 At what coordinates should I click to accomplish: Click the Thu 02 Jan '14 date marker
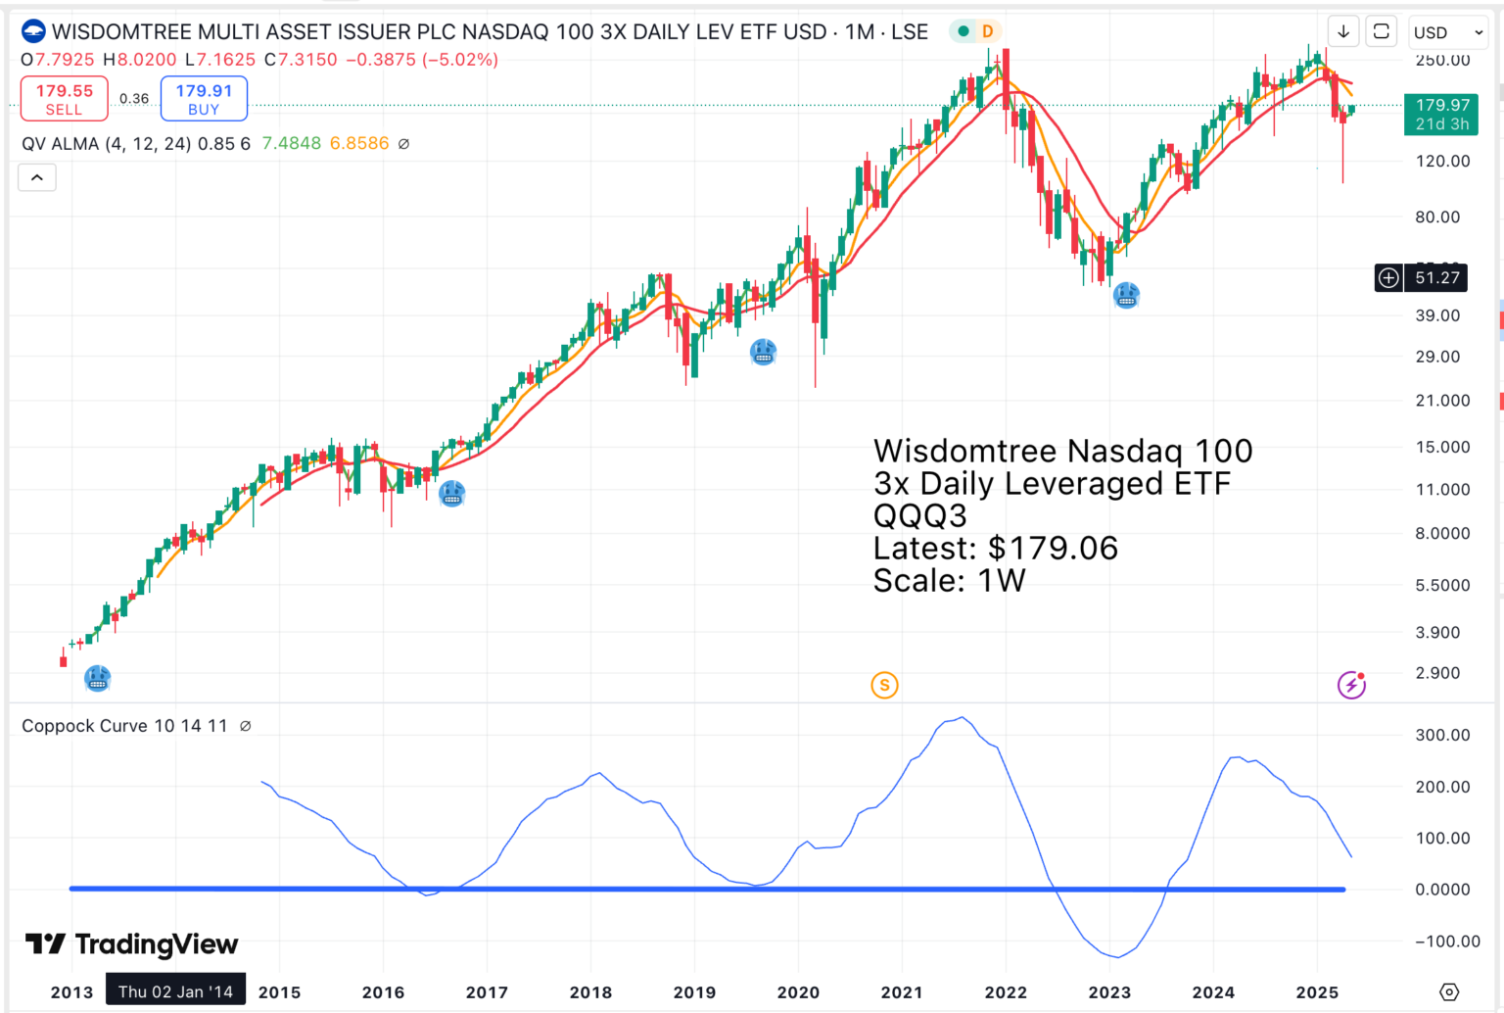(x=175, y=989)
